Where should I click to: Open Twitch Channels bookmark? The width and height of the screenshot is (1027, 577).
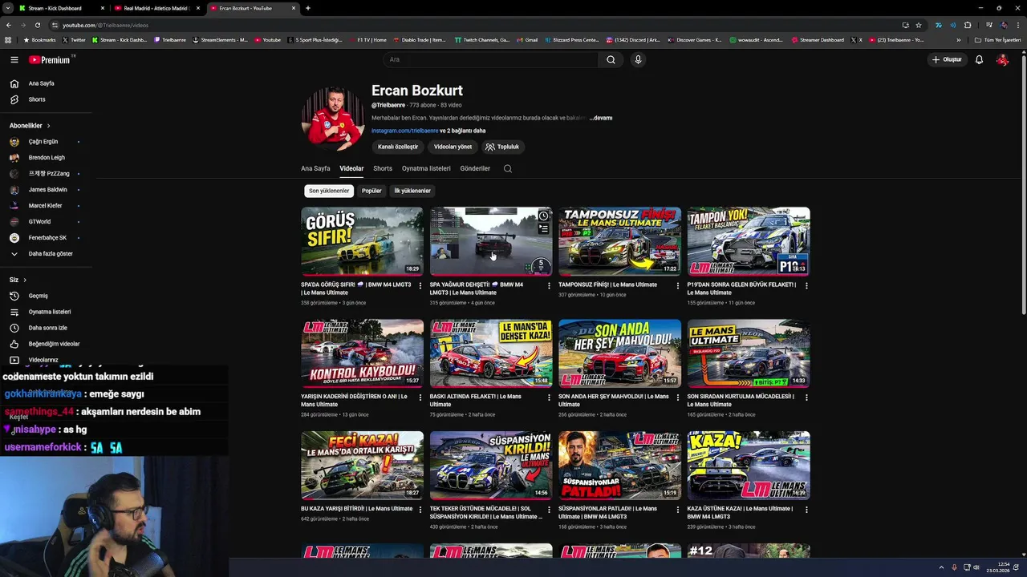click(x=481, y=40)
